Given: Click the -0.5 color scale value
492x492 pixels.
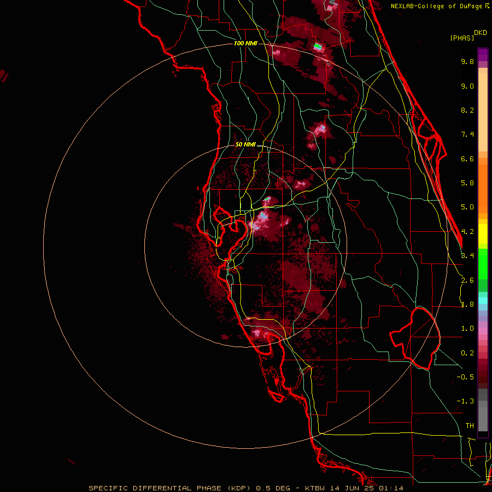Looking at the screenshot, I should click(x=465, y=377).
